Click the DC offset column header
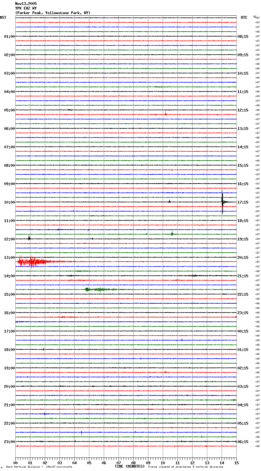The image size is (261, 471). point(255,17)
